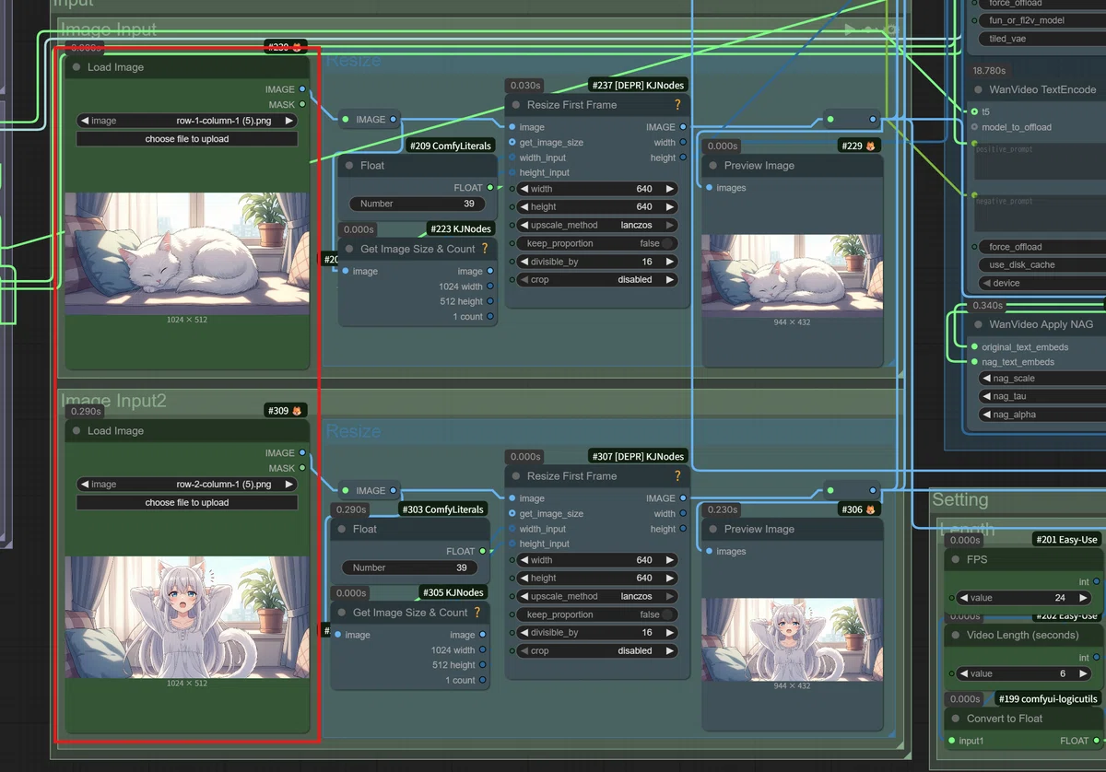Decrease height value in Resize First Frame #237

click(x=524, y=207)
